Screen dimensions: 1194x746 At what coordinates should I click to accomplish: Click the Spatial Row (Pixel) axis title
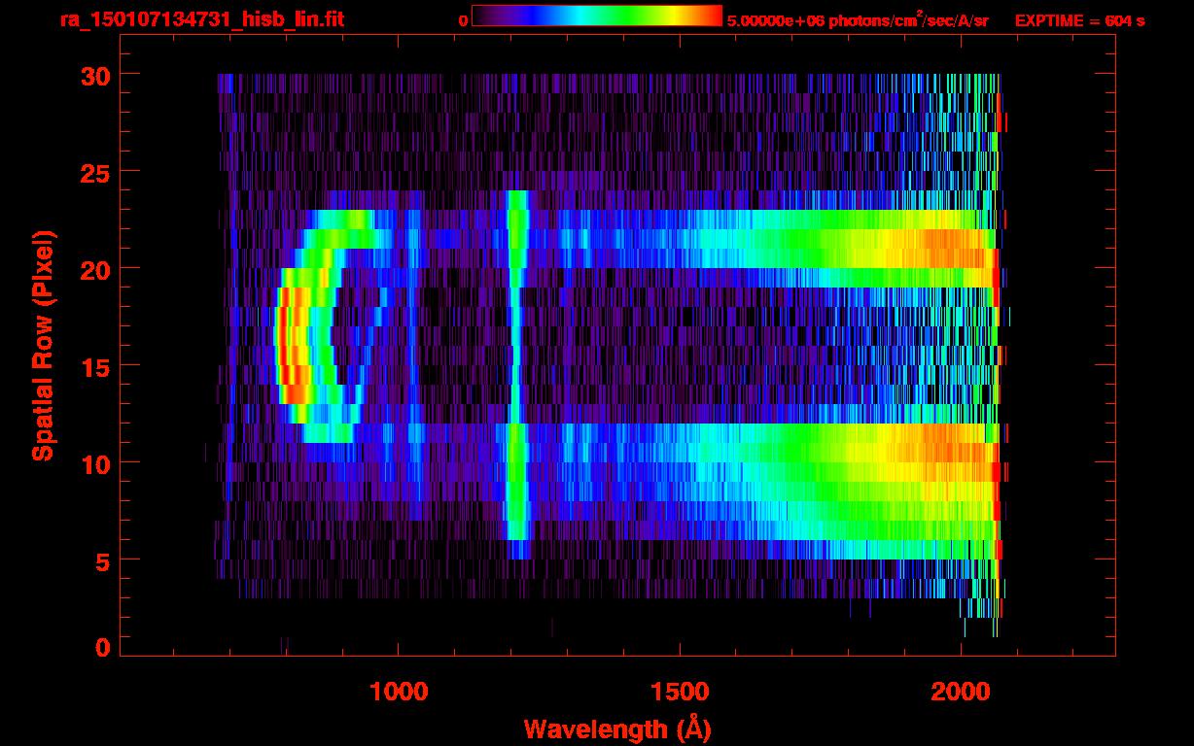click(x=43, y=346)
